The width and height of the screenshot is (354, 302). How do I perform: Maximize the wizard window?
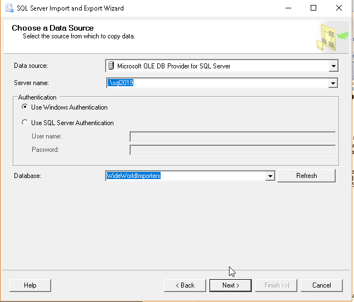pyautogui.click(x=313, y=8)
